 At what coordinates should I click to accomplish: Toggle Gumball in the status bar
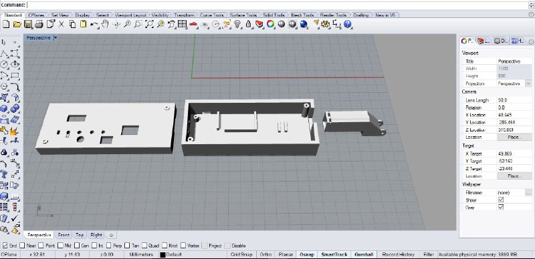coord(364,254)
